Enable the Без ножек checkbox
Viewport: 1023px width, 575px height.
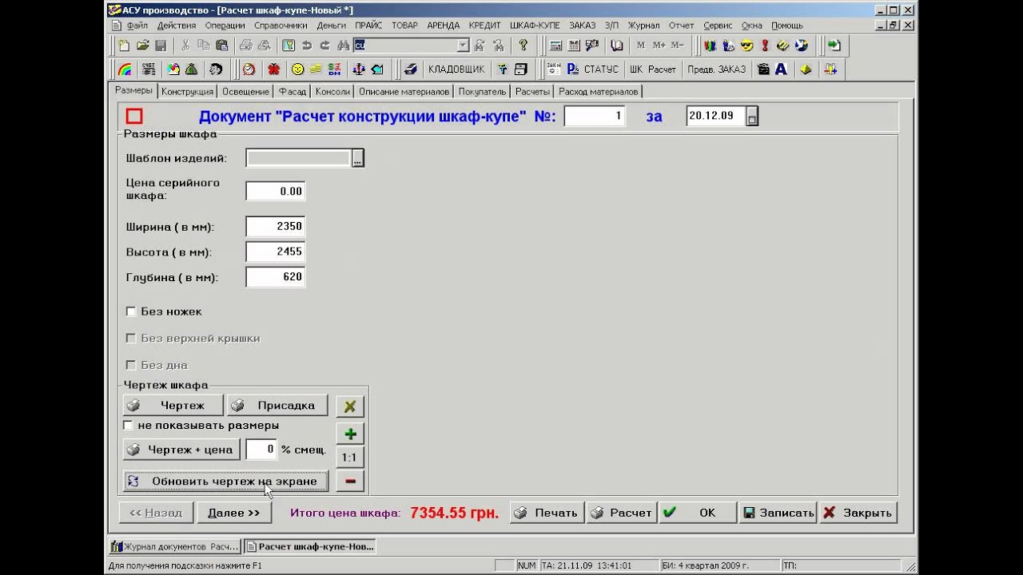(x=131, y=311)
